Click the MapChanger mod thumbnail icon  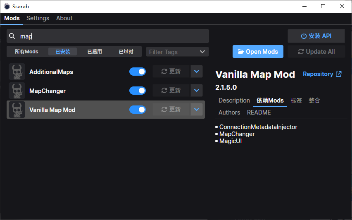point(17,91)
